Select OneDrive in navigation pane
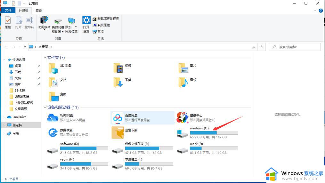 (x=19, y=117)
